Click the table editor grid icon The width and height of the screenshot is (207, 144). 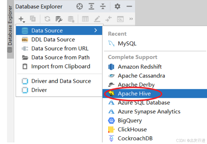[x=85, y=19]
